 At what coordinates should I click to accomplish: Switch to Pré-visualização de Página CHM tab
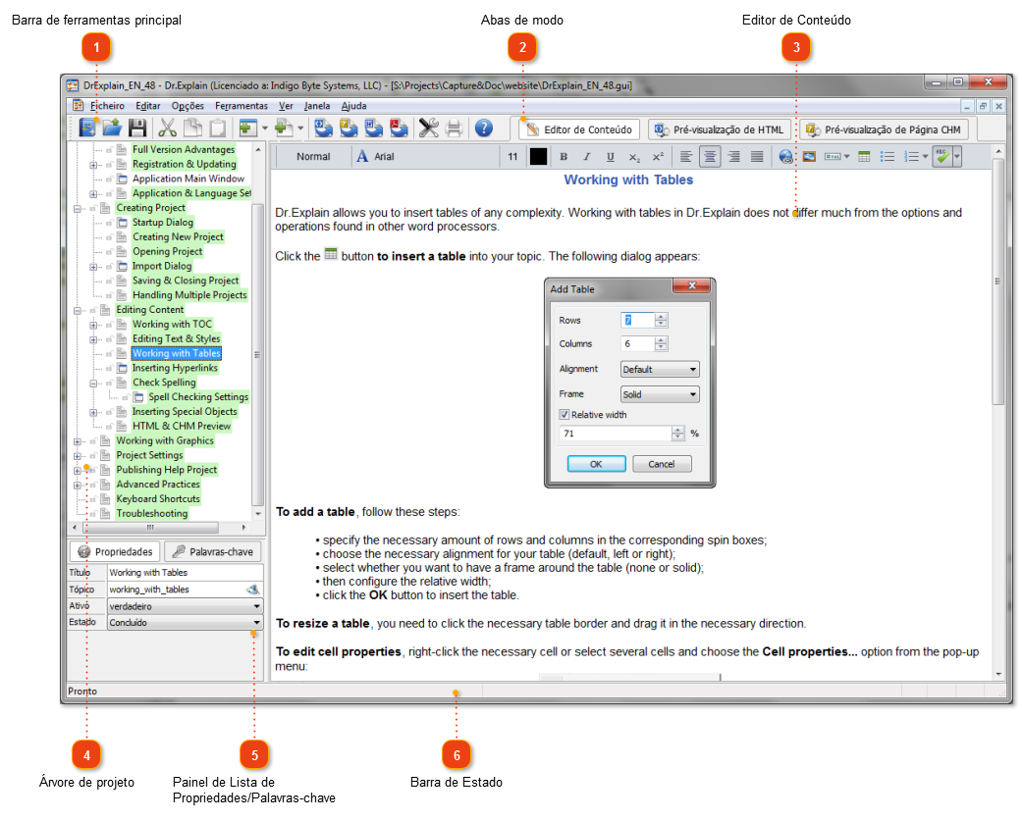[884, 129]
